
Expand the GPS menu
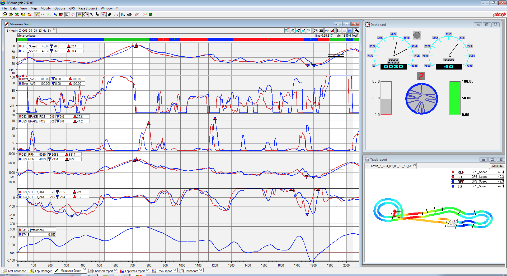[72, 8]
